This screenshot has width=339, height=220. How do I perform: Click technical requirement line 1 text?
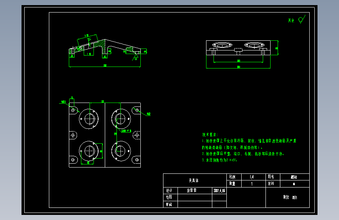point(249,141)
